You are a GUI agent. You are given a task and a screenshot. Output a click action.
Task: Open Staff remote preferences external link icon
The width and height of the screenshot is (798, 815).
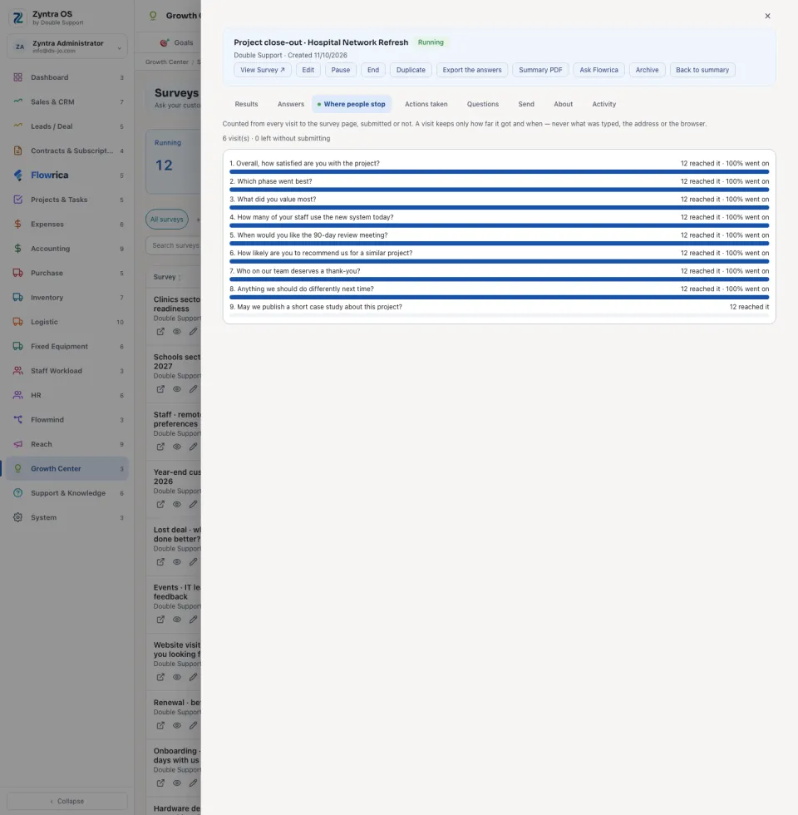click(x=160, y=447)
